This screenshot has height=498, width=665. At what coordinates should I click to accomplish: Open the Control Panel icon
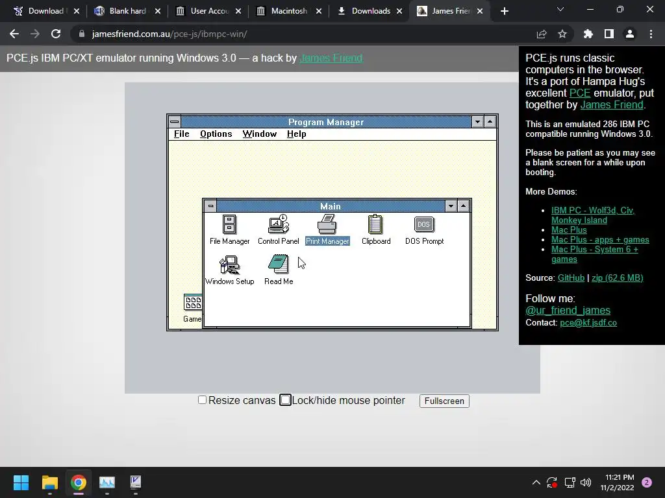point(278,230)
